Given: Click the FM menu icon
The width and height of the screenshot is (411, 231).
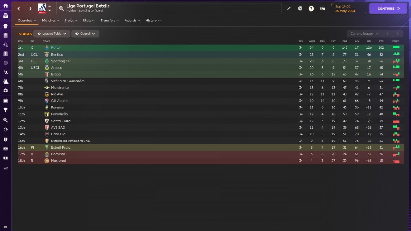Looking at the screenshot, I should pyautogui.click(x=322, y=9).
